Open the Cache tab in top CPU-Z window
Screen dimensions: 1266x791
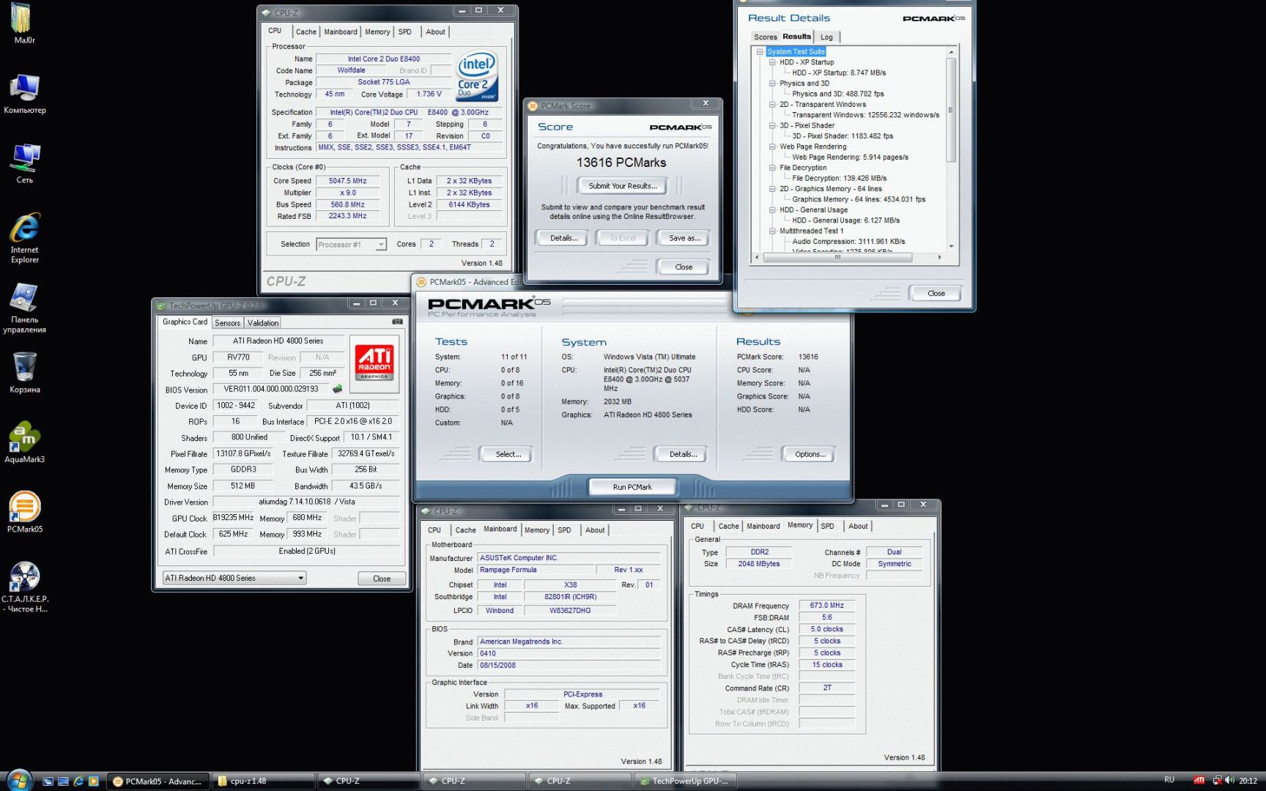coord(306,32)
